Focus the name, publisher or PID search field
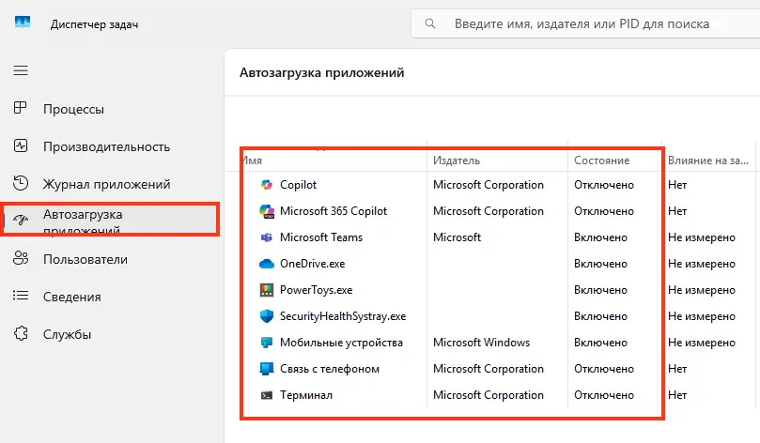The image size is (760, 443). pos(585,23)
